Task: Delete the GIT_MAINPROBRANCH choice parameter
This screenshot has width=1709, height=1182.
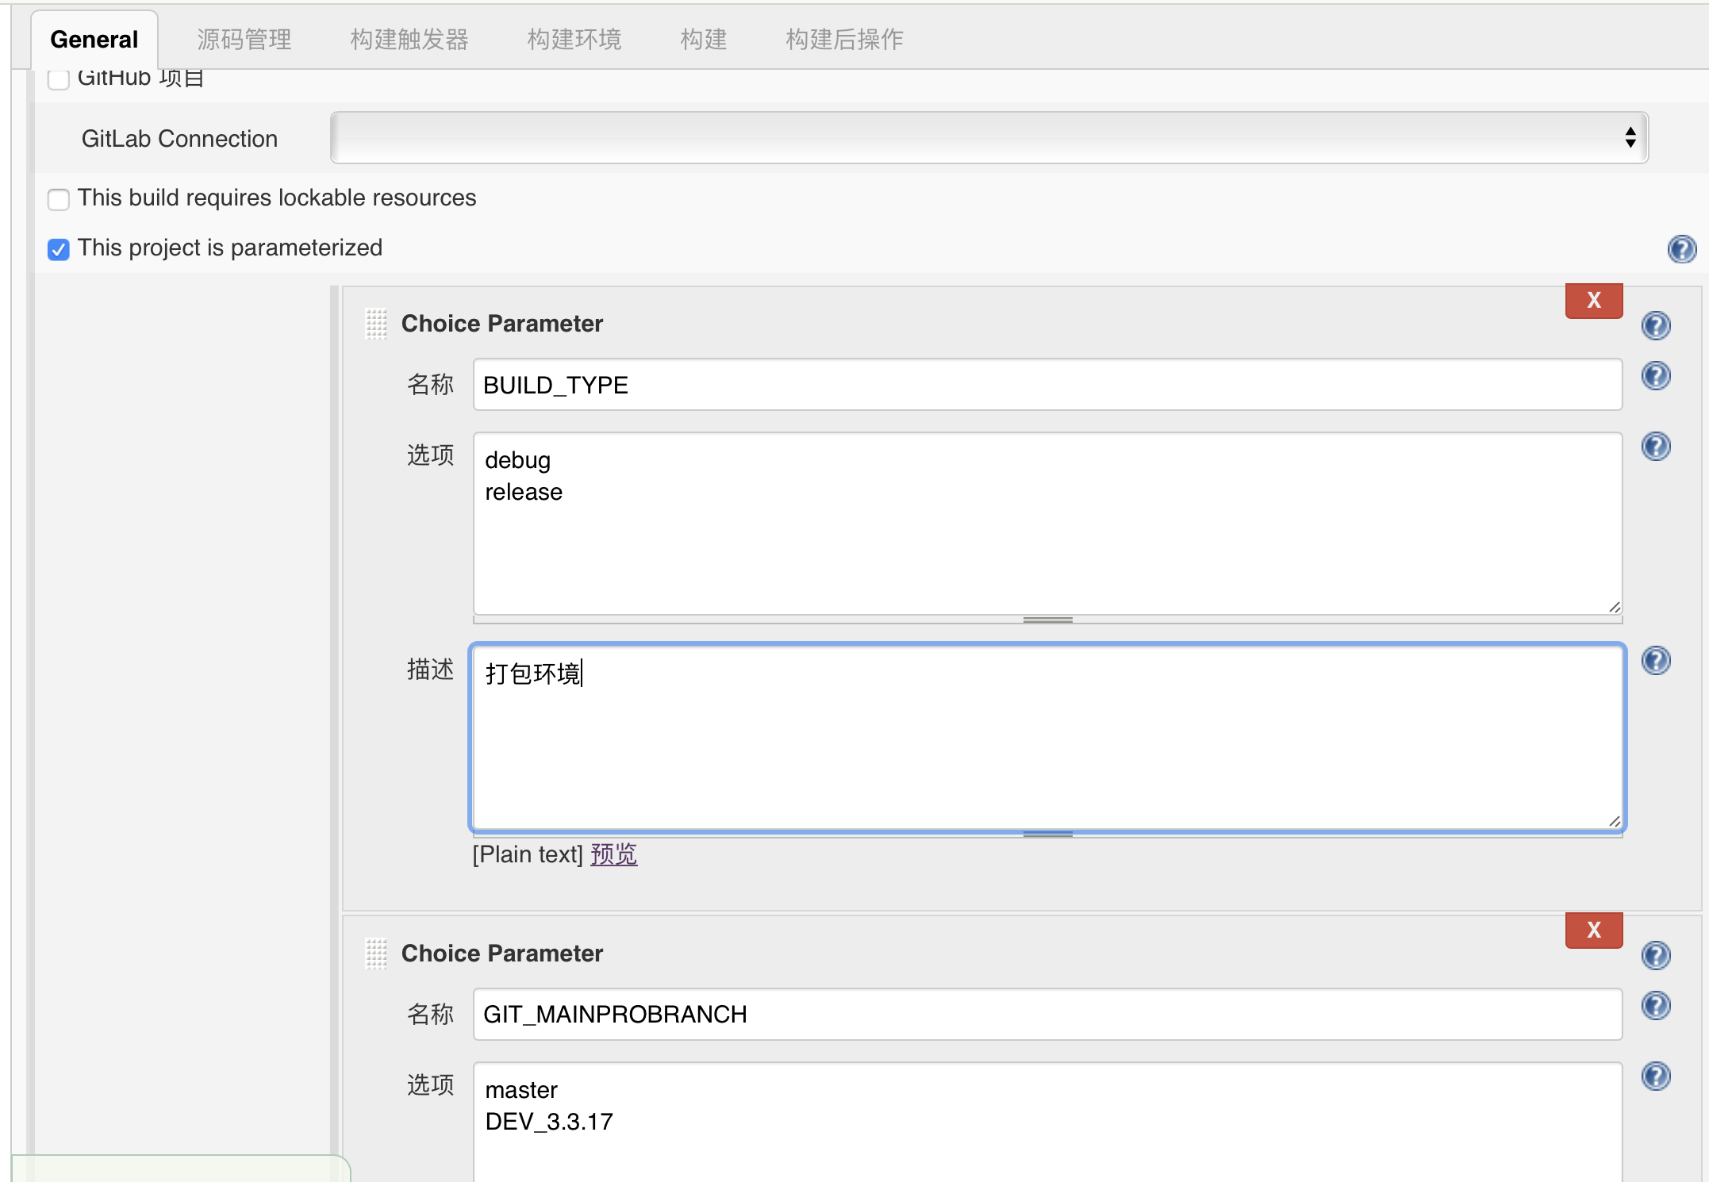Action: click(x=1593, y=931)
